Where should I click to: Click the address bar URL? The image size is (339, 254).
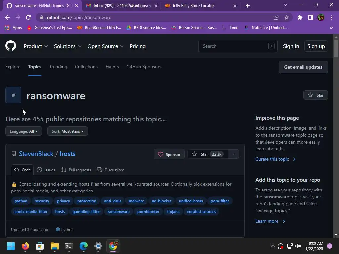79,17
